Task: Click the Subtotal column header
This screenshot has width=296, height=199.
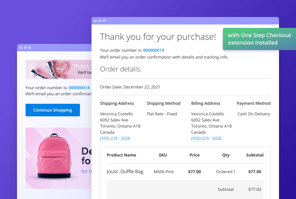Action: 254,155
